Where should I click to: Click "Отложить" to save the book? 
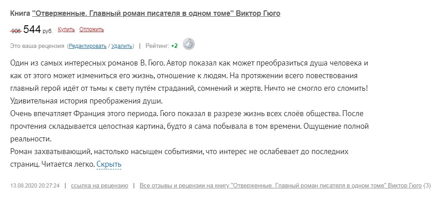92,30
